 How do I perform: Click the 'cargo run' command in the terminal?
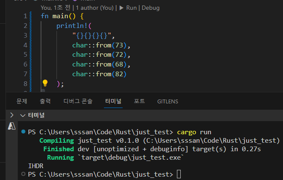point(194,132)
